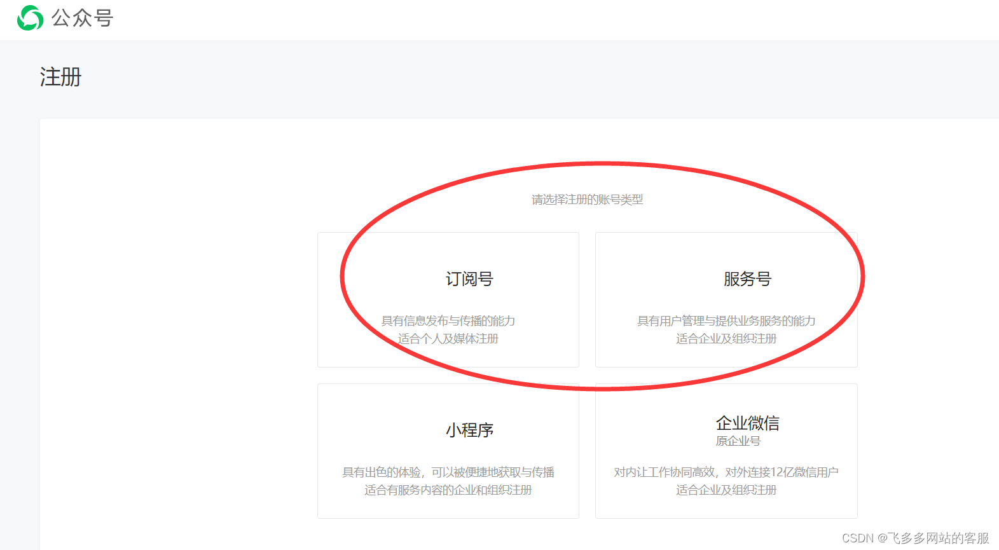
Task: Select the 订阅号 account type card
Action: 448,299
